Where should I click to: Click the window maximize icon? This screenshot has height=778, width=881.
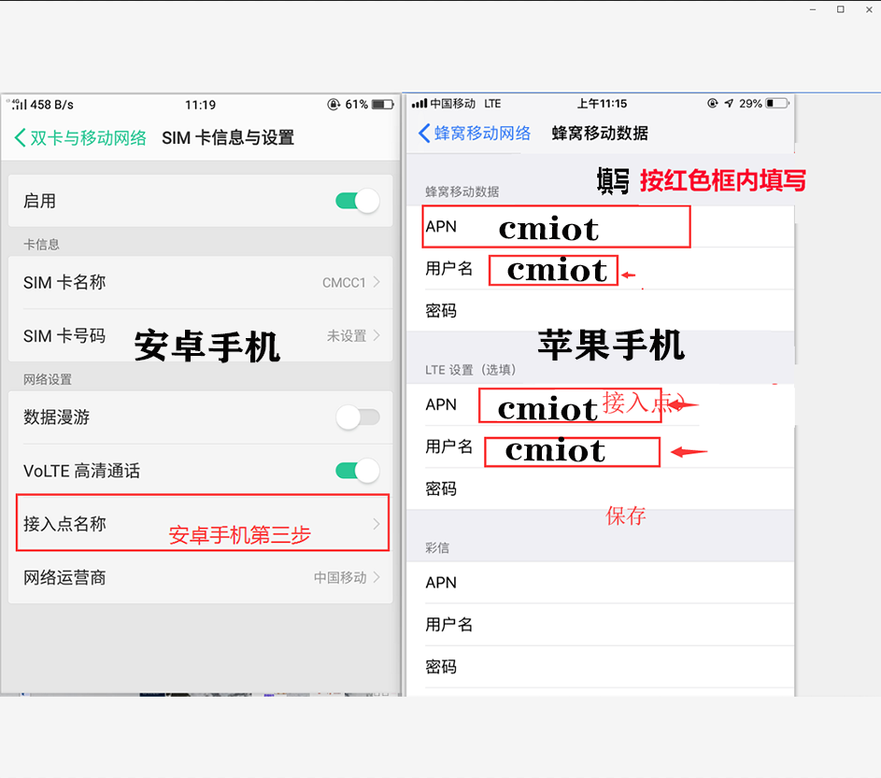pyautogui.click(x=841, y=9)
